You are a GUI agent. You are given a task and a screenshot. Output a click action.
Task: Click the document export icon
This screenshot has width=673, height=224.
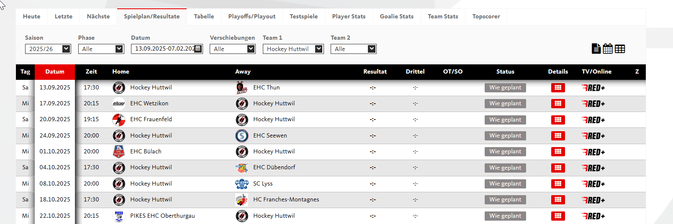pyautogui.click(x=596, y=49)
